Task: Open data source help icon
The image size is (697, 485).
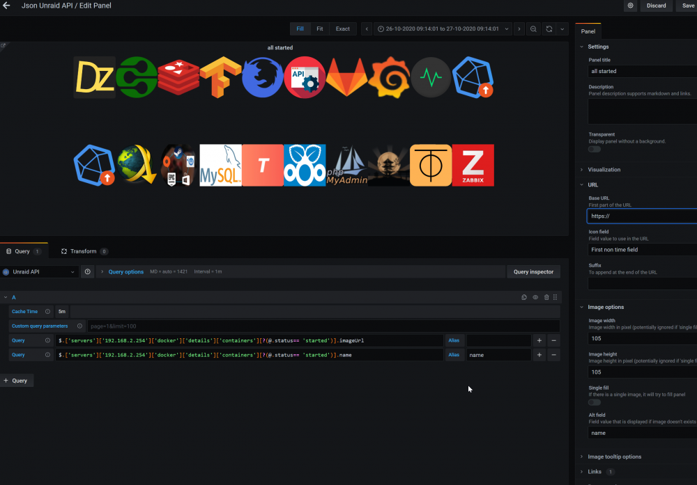Action: (x=88, y=271)
